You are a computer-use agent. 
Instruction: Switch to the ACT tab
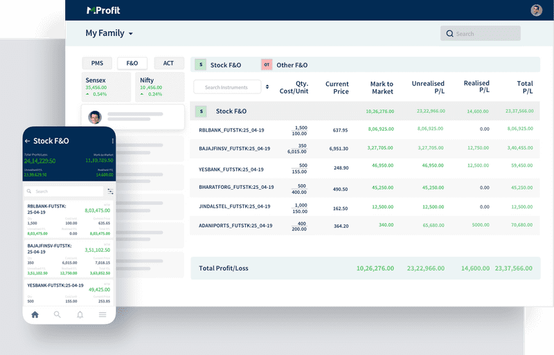[168, 63]
